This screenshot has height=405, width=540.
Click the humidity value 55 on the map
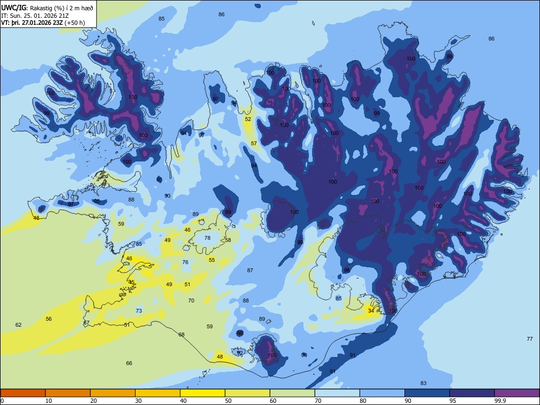(212, 260)
